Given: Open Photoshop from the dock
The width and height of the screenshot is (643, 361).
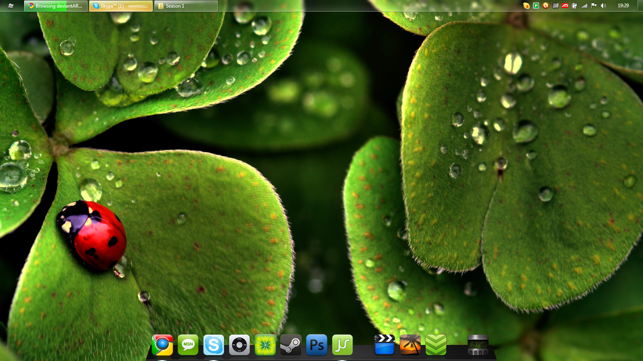Looking at the screenshot, I should [317, 345].
